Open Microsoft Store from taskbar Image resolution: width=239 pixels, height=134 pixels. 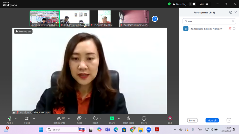[124, 130]
